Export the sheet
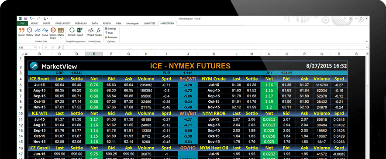The image size is (386, 159). pyautogui.click(x=80, y=32)
